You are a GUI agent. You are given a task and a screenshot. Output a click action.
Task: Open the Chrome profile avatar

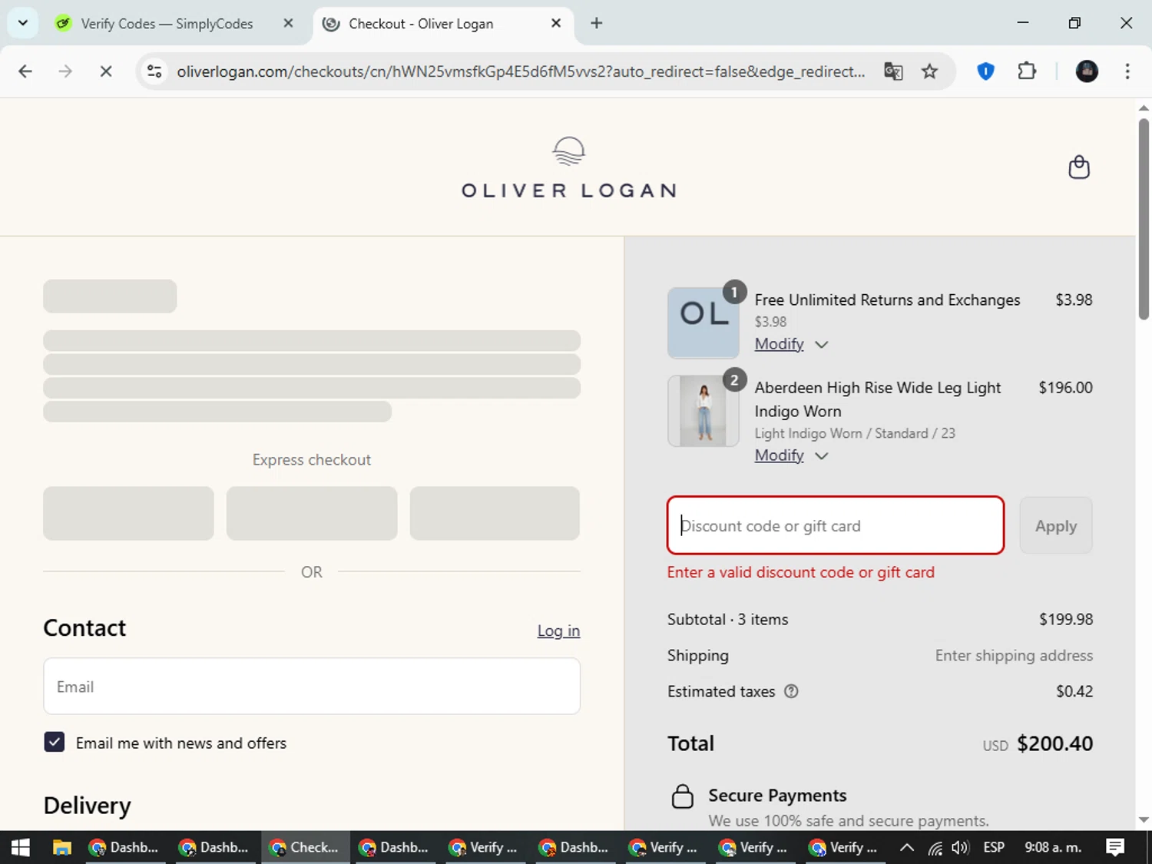point(1087,71)
